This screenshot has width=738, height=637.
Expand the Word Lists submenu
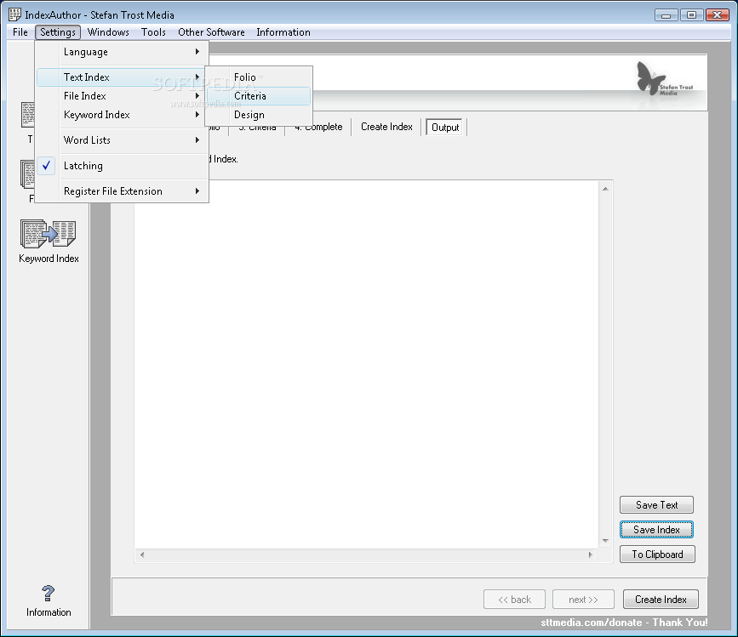click(x=123, y=140)
